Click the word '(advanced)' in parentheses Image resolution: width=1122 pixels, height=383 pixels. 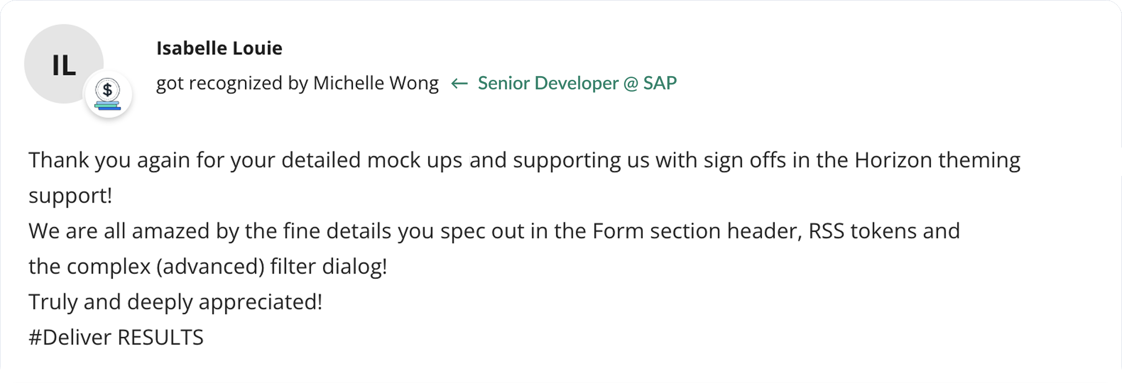210,267
